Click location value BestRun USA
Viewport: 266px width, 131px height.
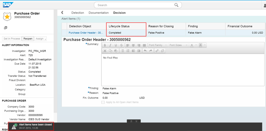point(37,85)
